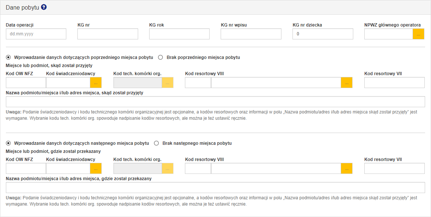The image size is (431, 217).
Task: Click Kod tech. komórki org. lookup in previous place section
Action: (168, 83)
